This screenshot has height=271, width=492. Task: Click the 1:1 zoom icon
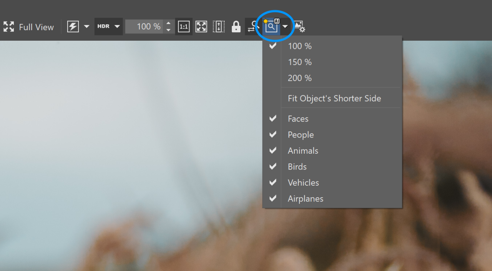(184, 27)
